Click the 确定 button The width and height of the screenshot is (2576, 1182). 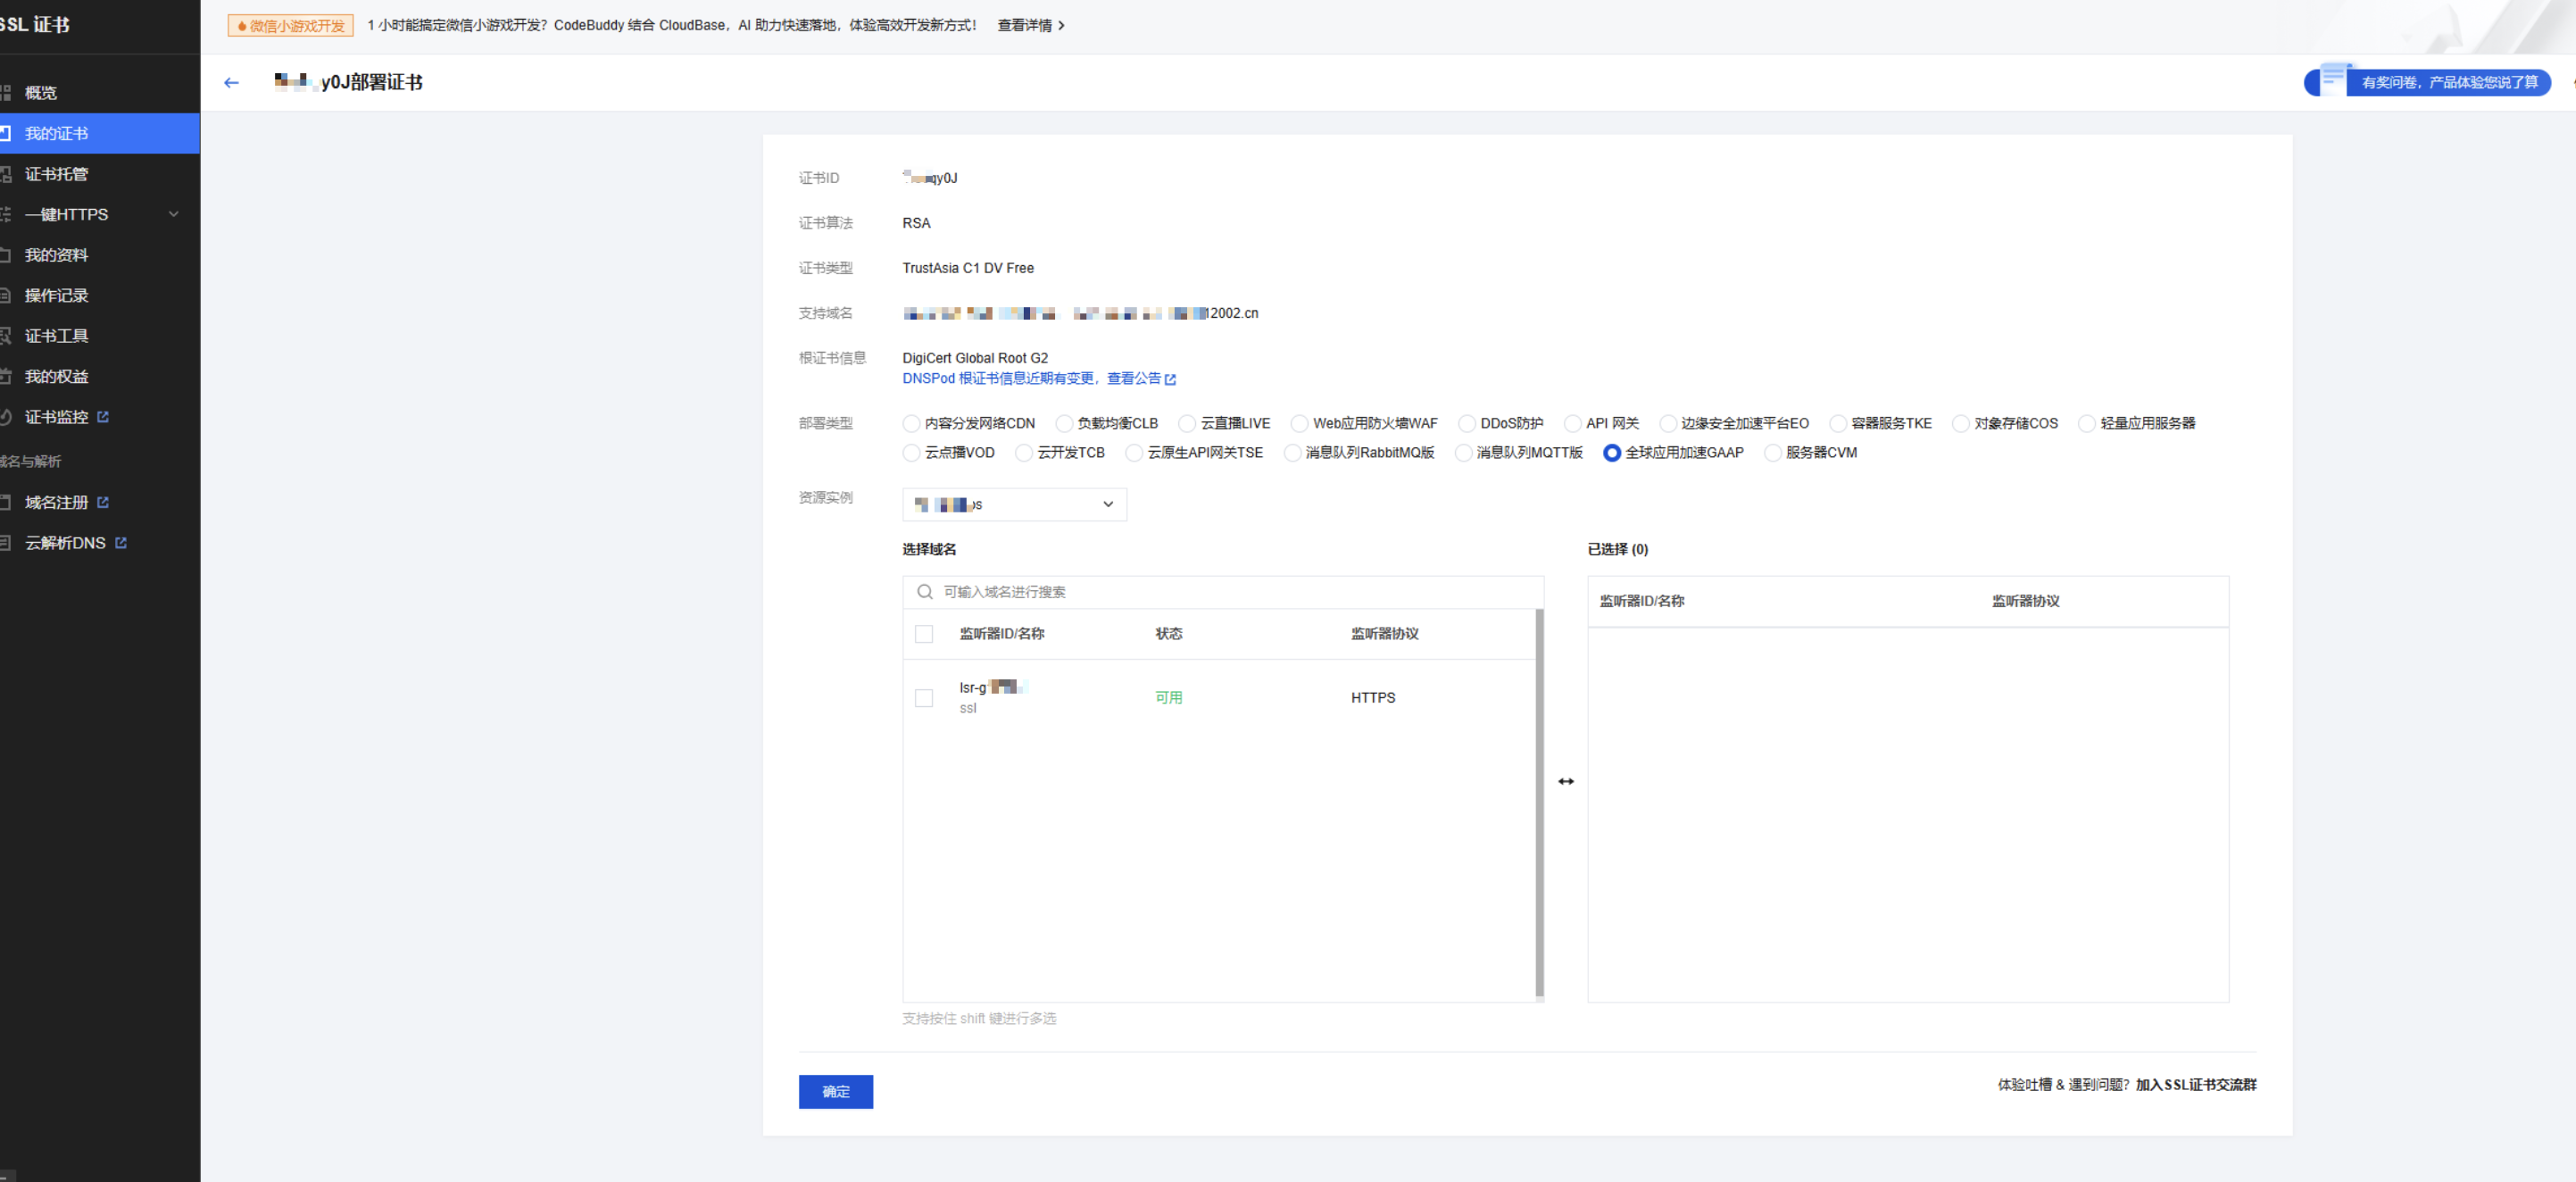click(835, 1091)
